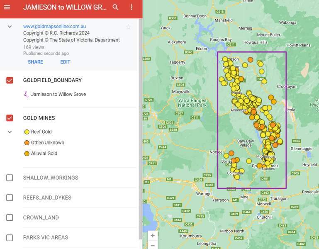Click the Korumburra town label

coord(191,236)
